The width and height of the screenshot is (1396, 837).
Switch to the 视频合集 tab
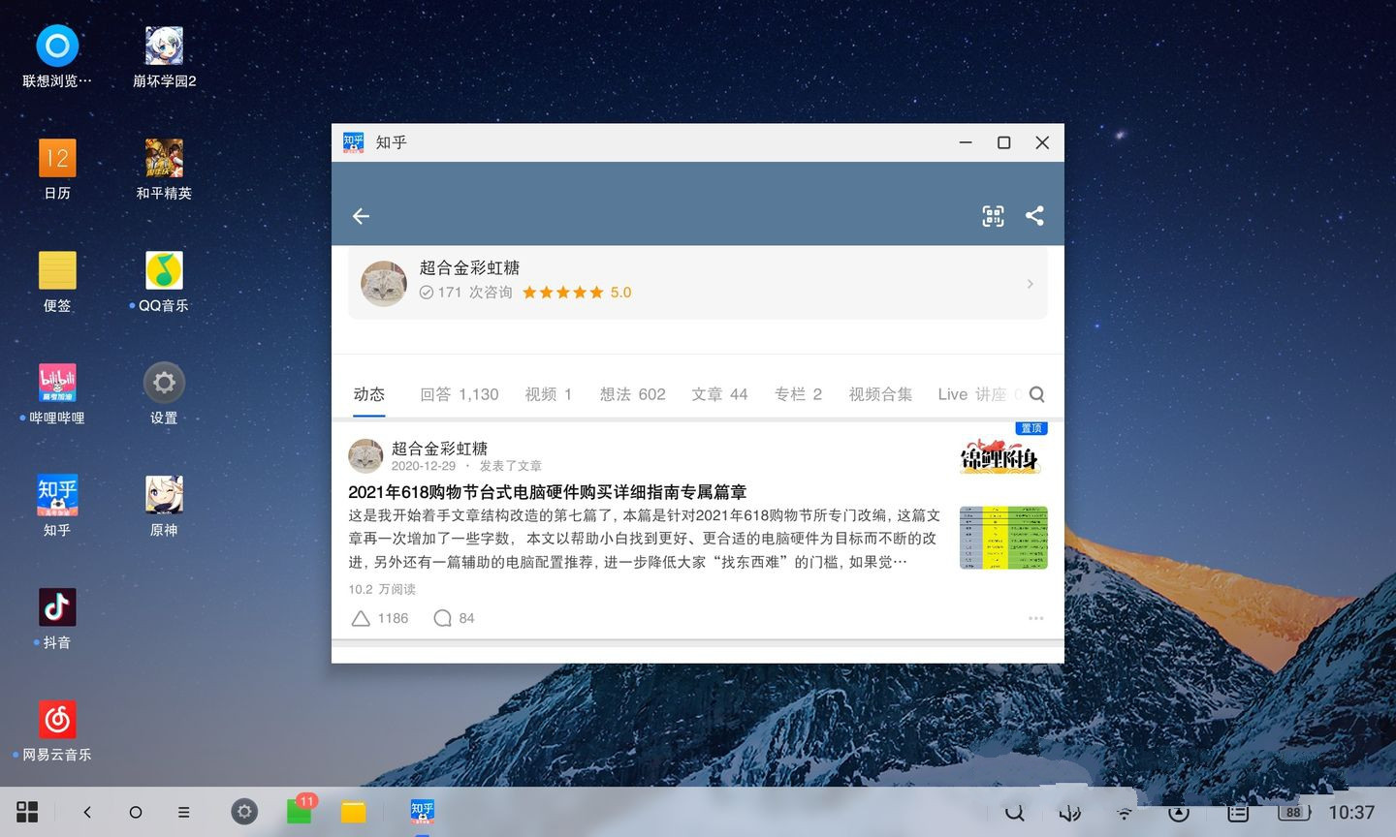click(880, 394)
